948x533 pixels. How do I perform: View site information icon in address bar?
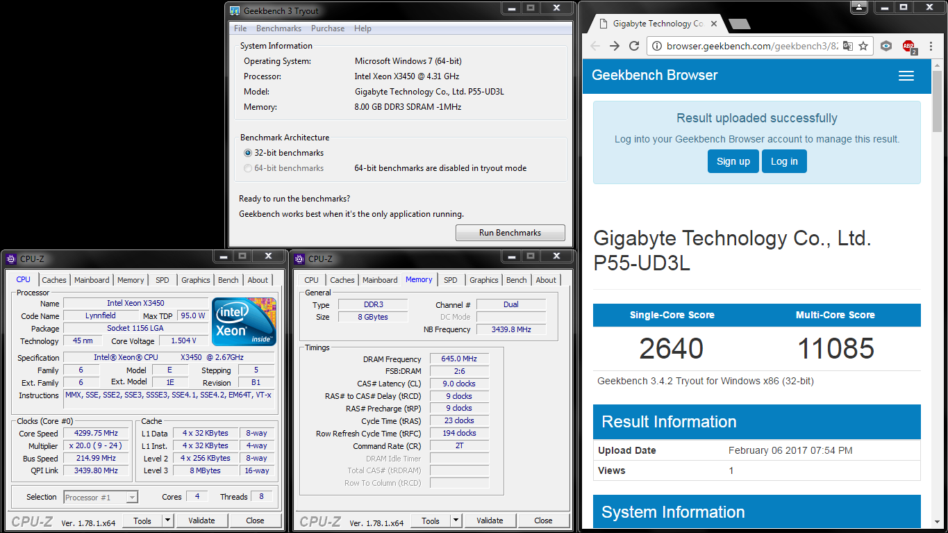coord(657,46)
